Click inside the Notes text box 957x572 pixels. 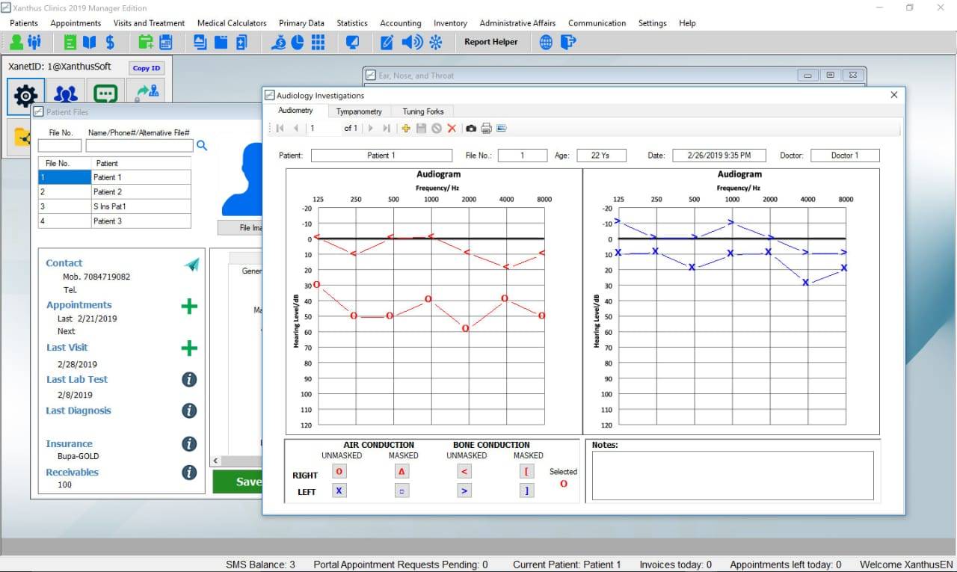732,475
